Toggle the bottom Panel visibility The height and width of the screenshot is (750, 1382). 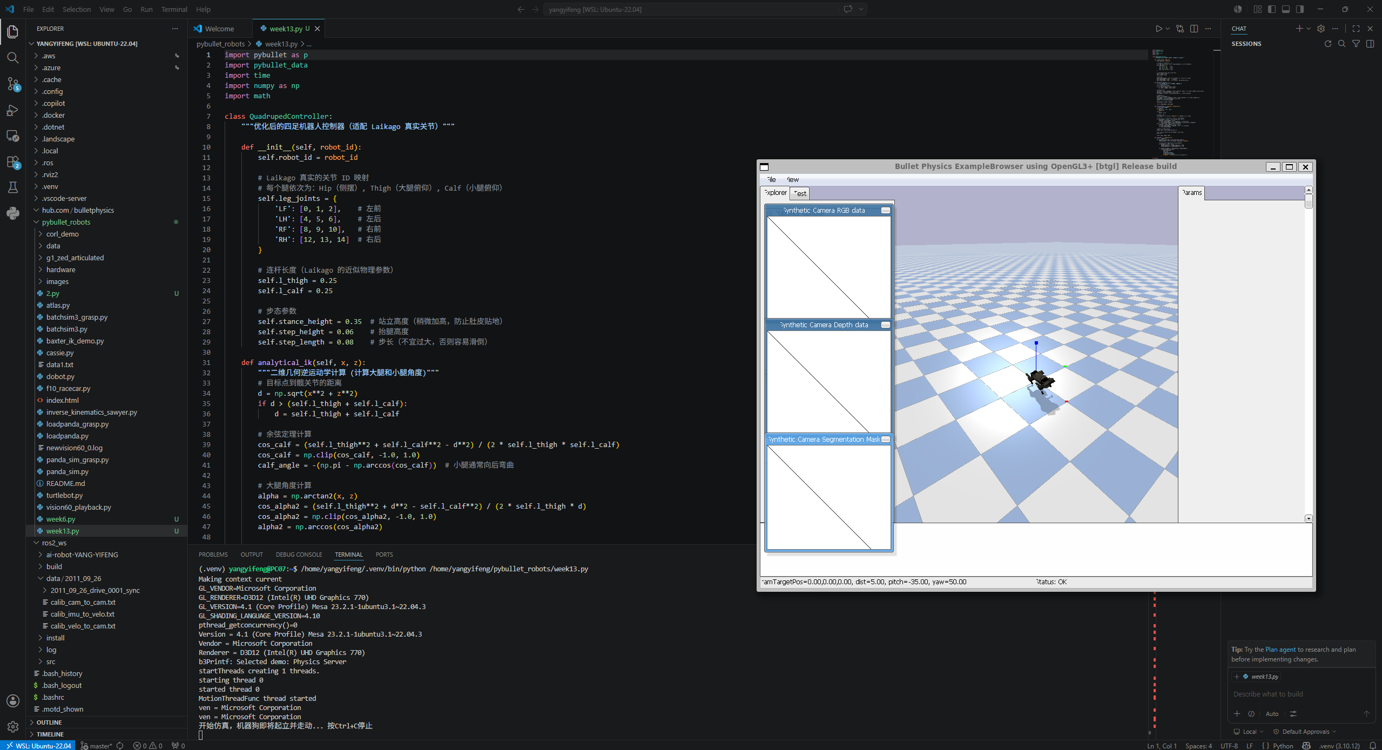point(1286,9)
